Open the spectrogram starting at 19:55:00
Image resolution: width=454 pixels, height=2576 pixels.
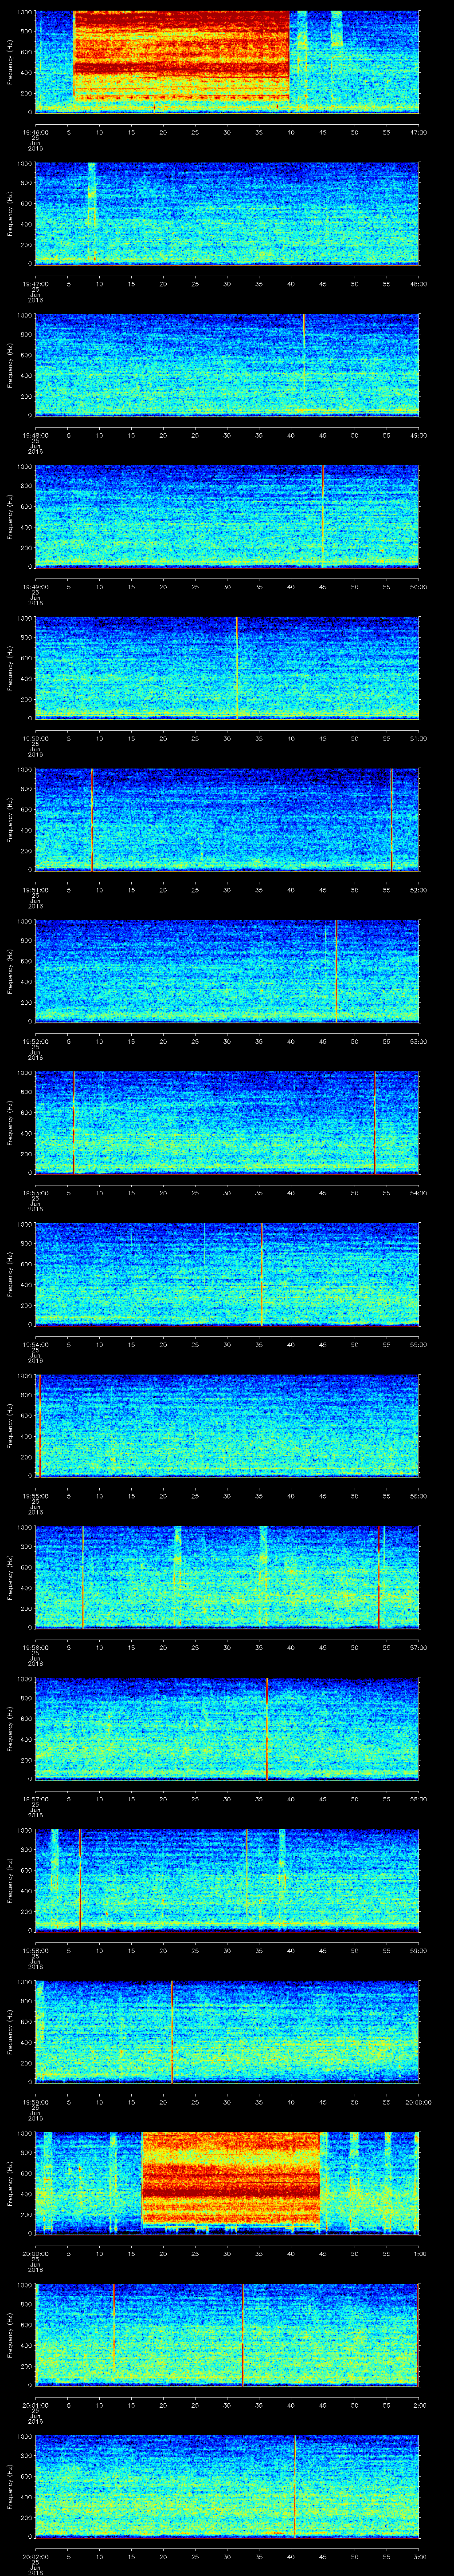(227, 1427)
